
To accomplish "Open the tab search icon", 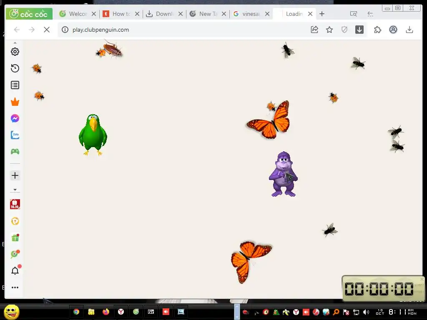I will tap(354, 14).
